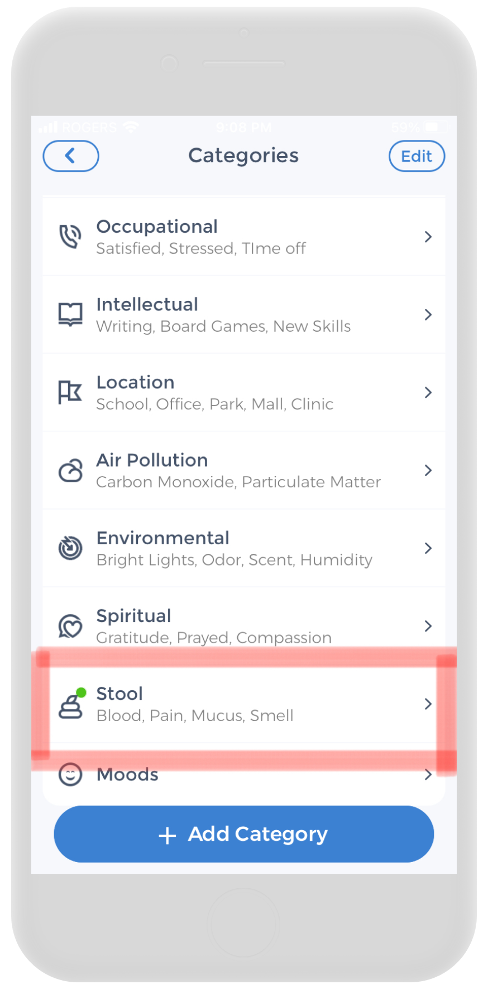The width and height of the screenshot is (488, 989).
Task: Select the Moods smiley face icon
Action: 71,775
